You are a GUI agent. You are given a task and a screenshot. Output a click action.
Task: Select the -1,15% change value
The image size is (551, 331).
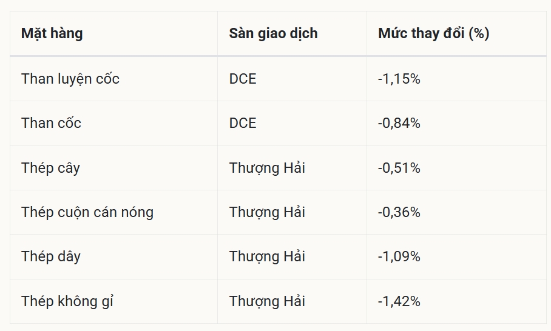pos(399,79)
